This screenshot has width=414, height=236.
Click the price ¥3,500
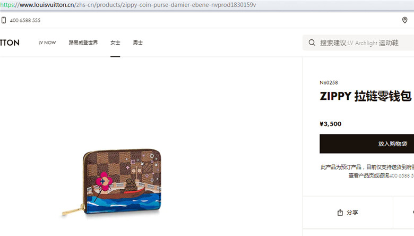[331, 124]
